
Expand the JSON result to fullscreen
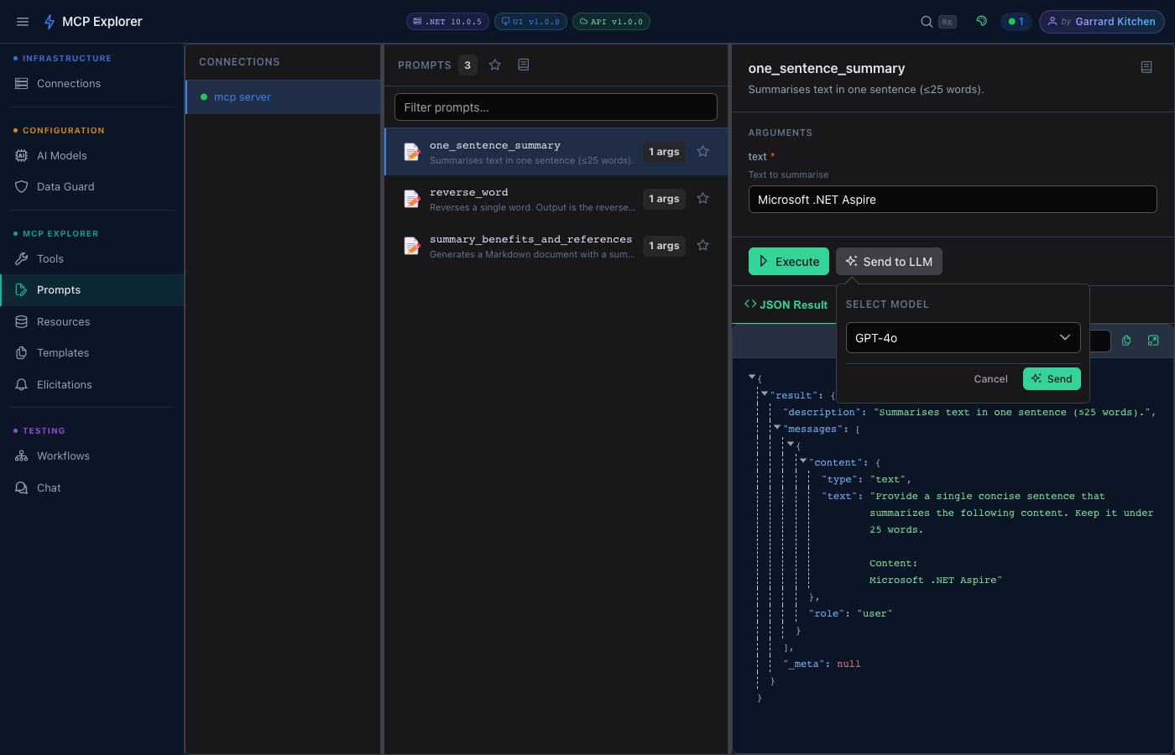click(x=1153, y=341)
